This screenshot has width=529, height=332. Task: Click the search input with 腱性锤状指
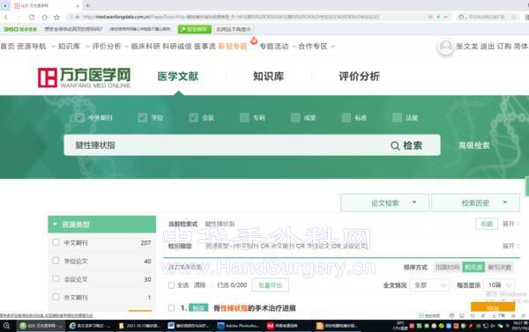tap(223, 145)
